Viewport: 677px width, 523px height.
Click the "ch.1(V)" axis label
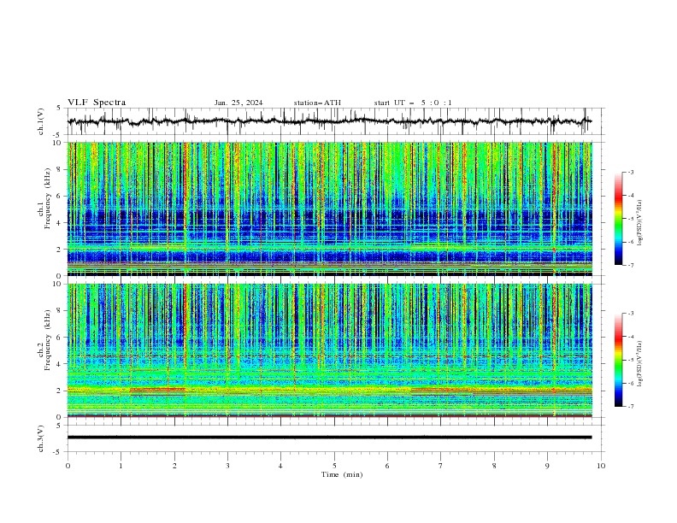[41, 121]
